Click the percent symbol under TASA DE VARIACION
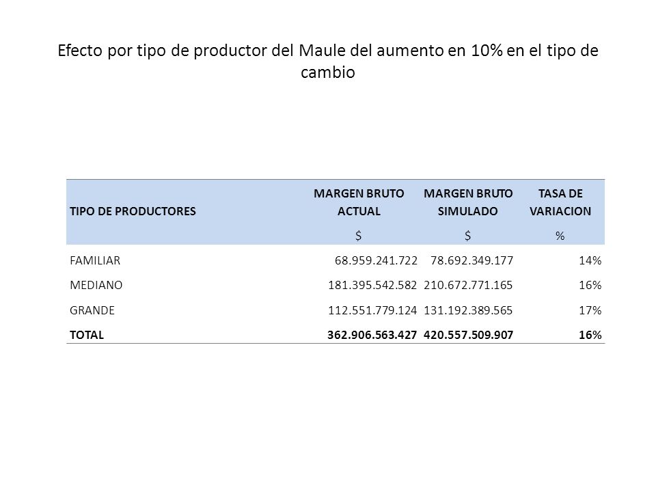 [560, 236]
